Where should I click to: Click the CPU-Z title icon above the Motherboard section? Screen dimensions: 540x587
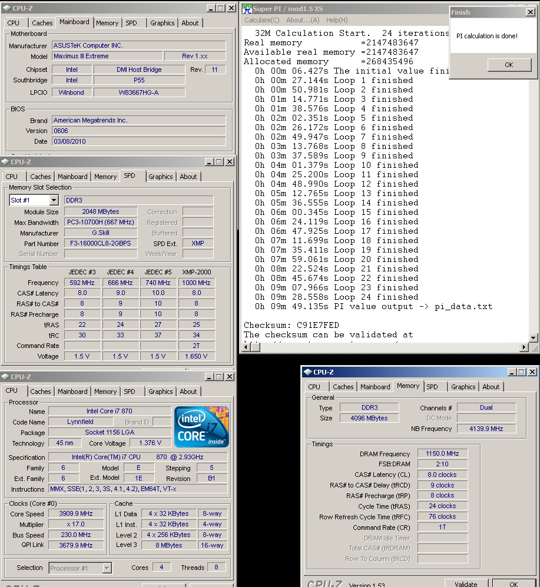7,8
